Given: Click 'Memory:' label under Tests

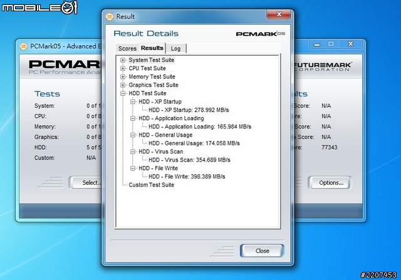Looking at the screenshot, I should (45, 127).
